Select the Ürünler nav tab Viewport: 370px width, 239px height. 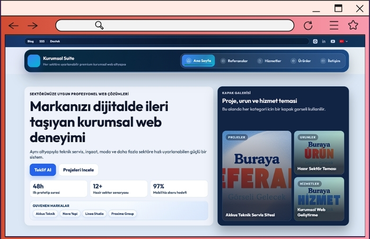click(x=301, y=61)
